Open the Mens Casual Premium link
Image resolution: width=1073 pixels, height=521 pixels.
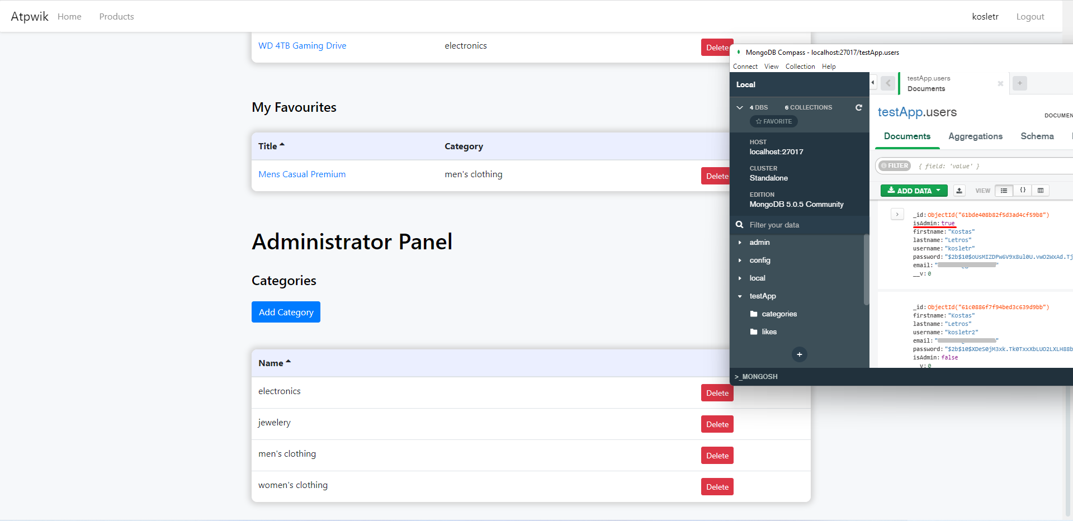[302, 174]
